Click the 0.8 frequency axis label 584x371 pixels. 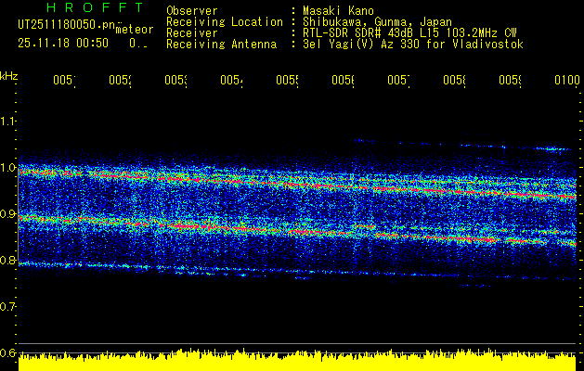coord(8,260)
